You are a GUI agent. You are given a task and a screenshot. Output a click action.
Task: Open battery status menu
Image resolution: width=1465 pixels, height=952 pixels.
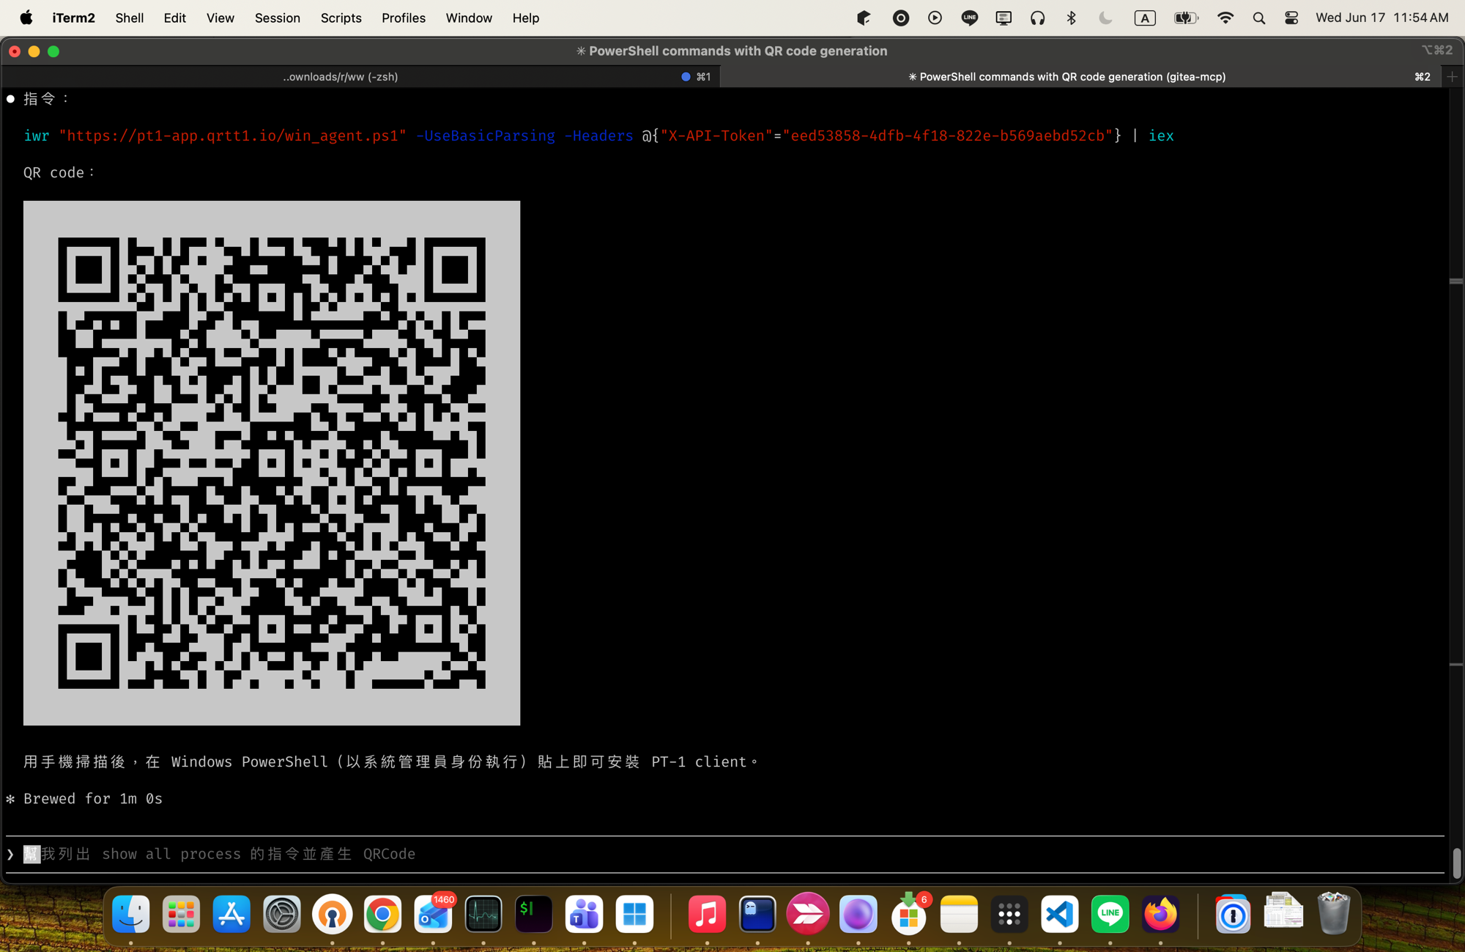tap(1186, 18)
